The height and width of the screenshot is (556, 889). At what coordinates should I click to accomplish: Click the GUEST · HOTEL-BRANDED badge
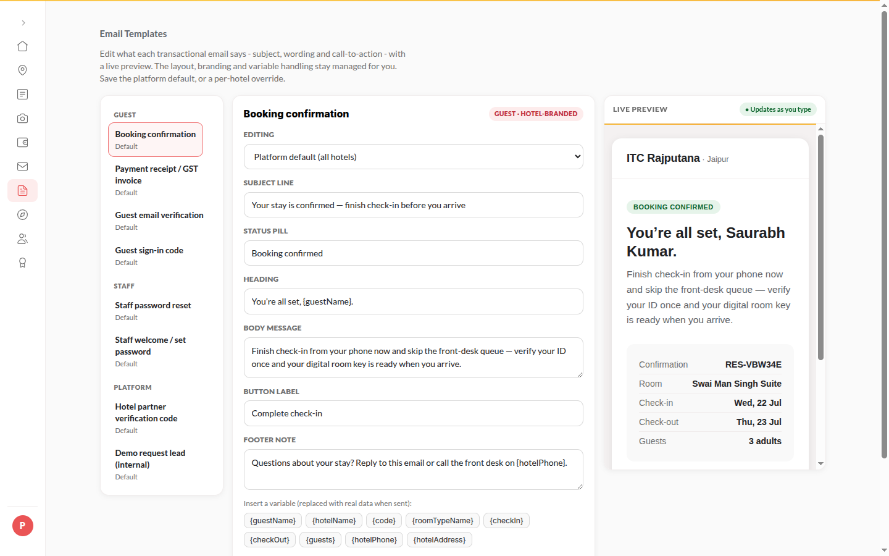[536, 114]
